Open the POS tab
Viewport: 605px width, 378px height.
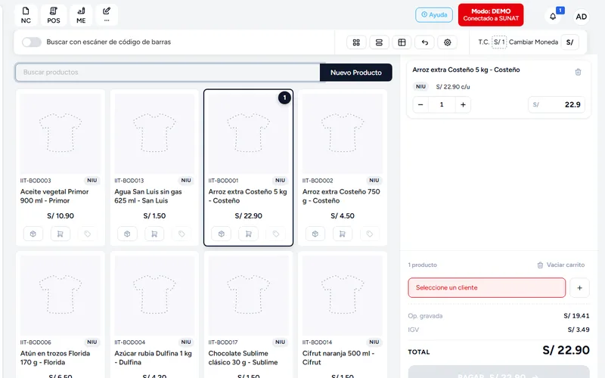[x=54, y=15]
